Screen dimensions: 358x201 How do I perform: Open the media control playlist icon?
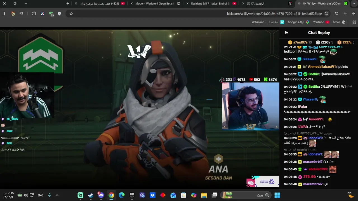(21, 13)
